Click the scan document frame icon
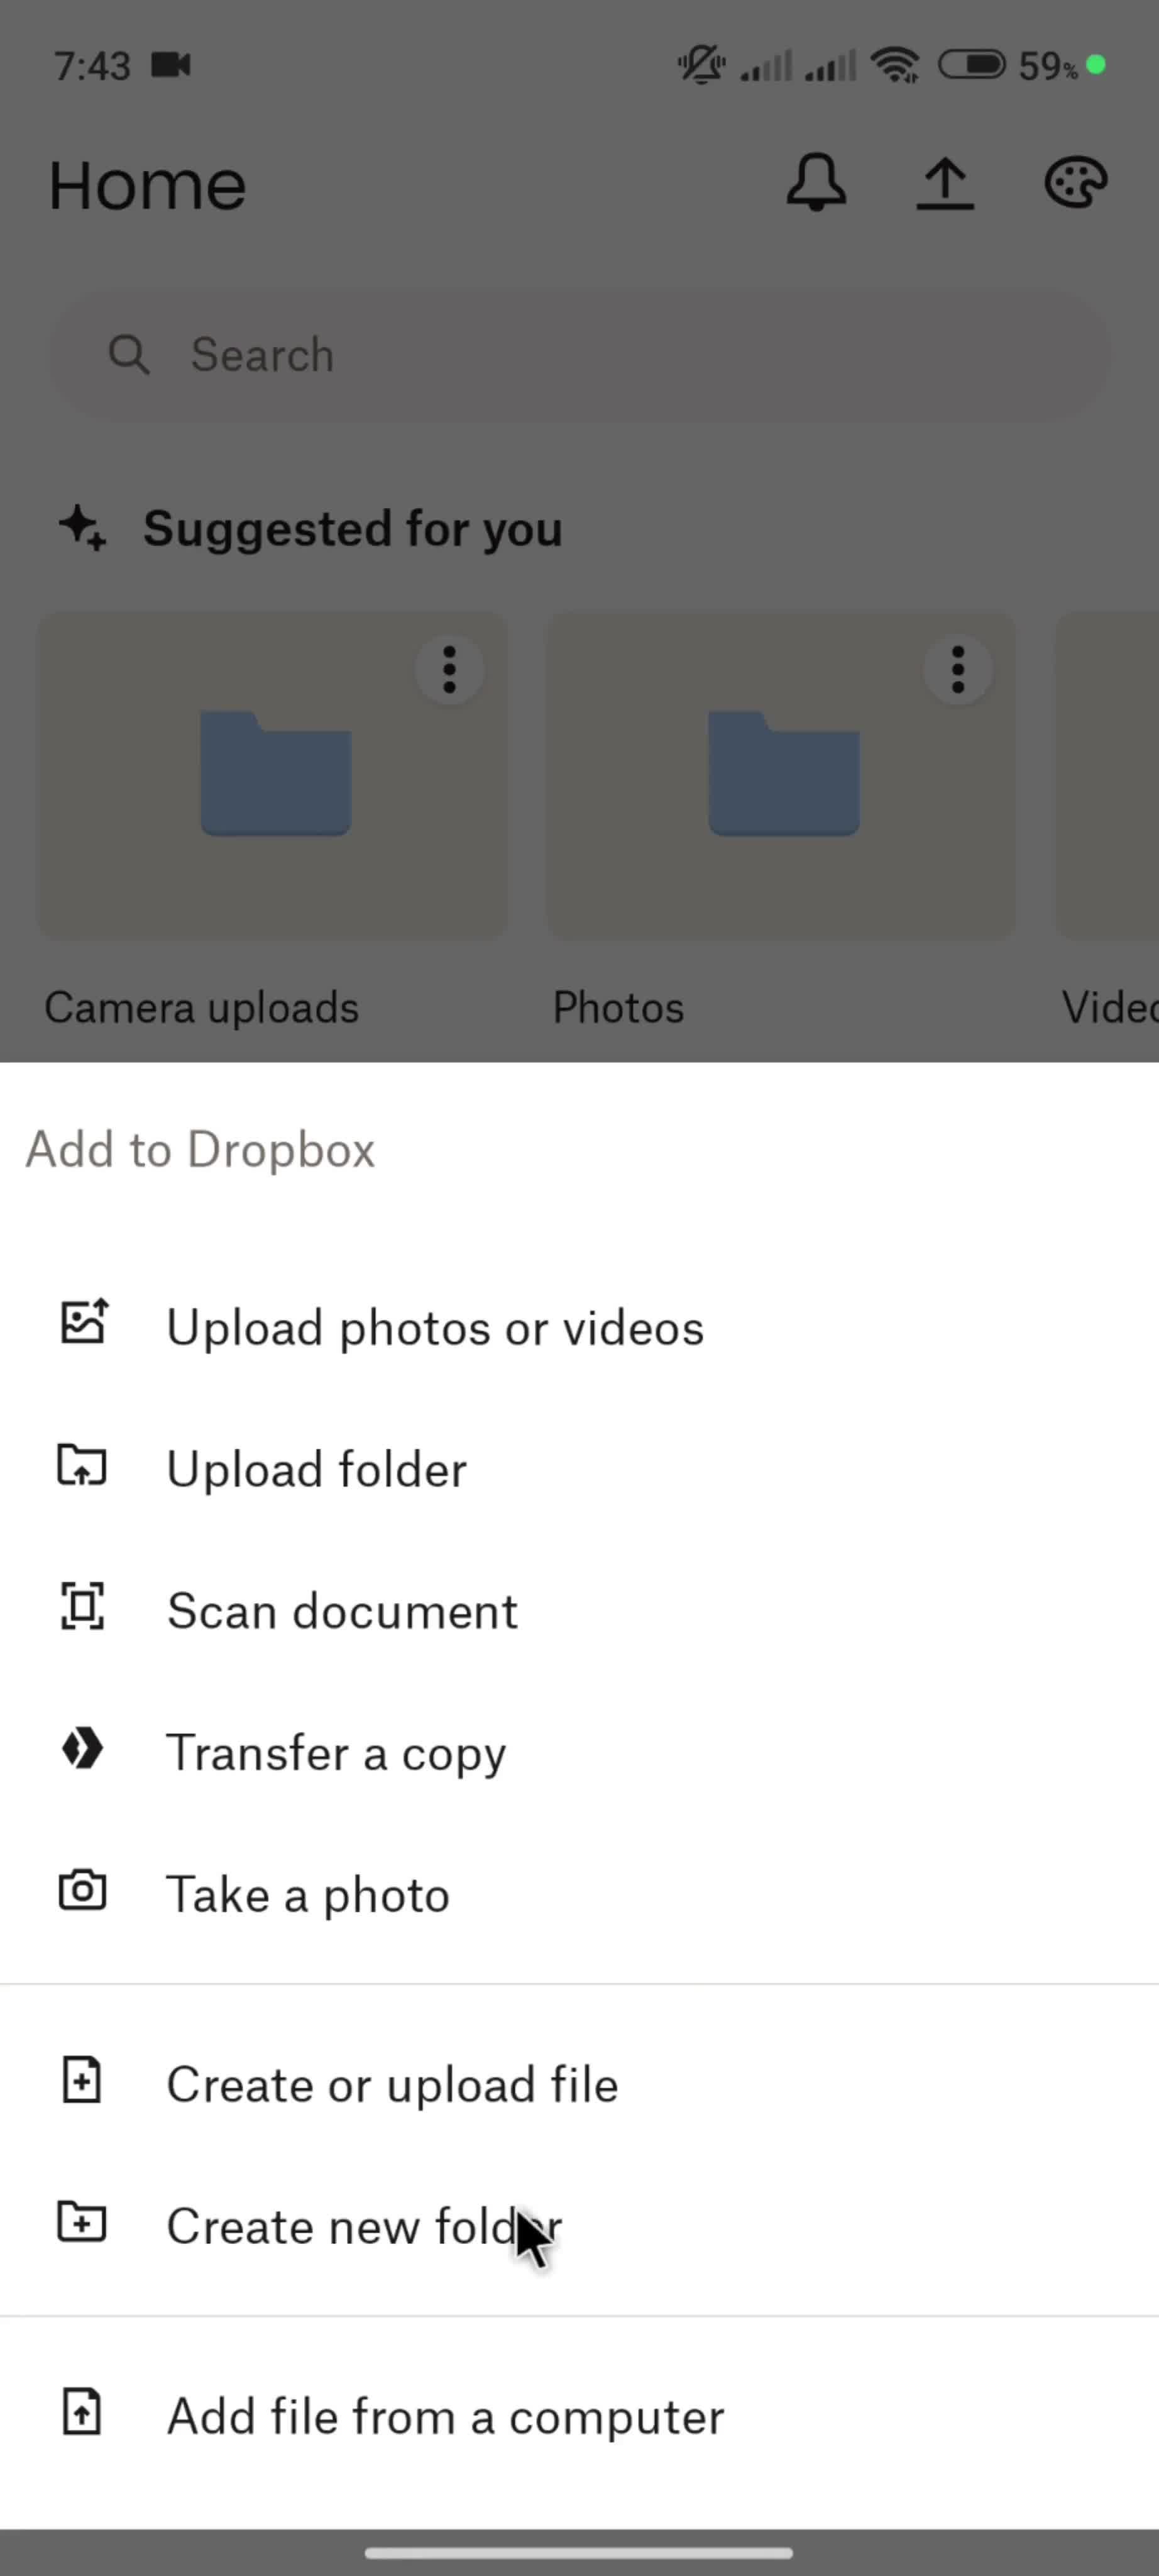 tap(82, 1606)
